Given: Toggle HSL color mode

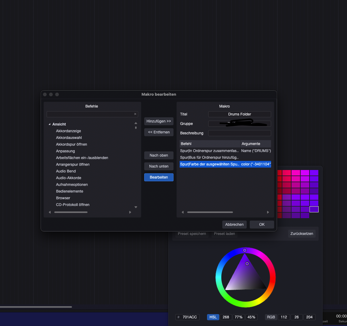Looking at the screenshot, I should 213,317.
